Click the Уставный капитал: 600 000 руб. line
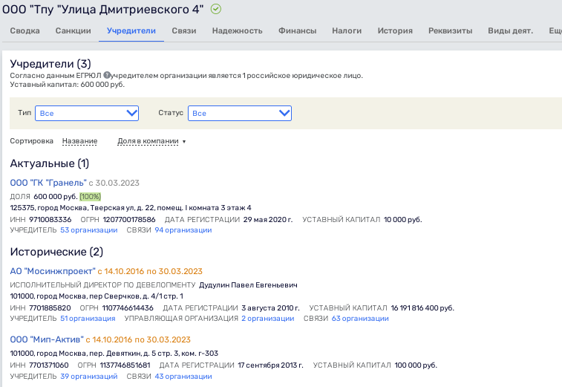Image resolution: width=562 pixels, height=387 pixels. 68,85
